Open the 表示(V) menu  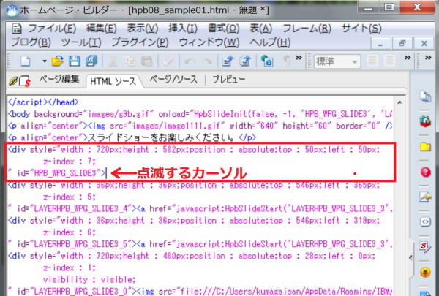coord(143,29)
